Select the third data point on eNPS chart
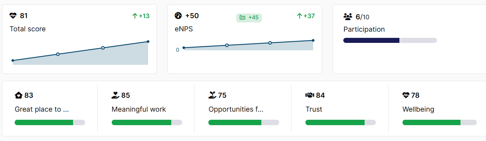Screen dimensions: 486x141 coord(270,43)
